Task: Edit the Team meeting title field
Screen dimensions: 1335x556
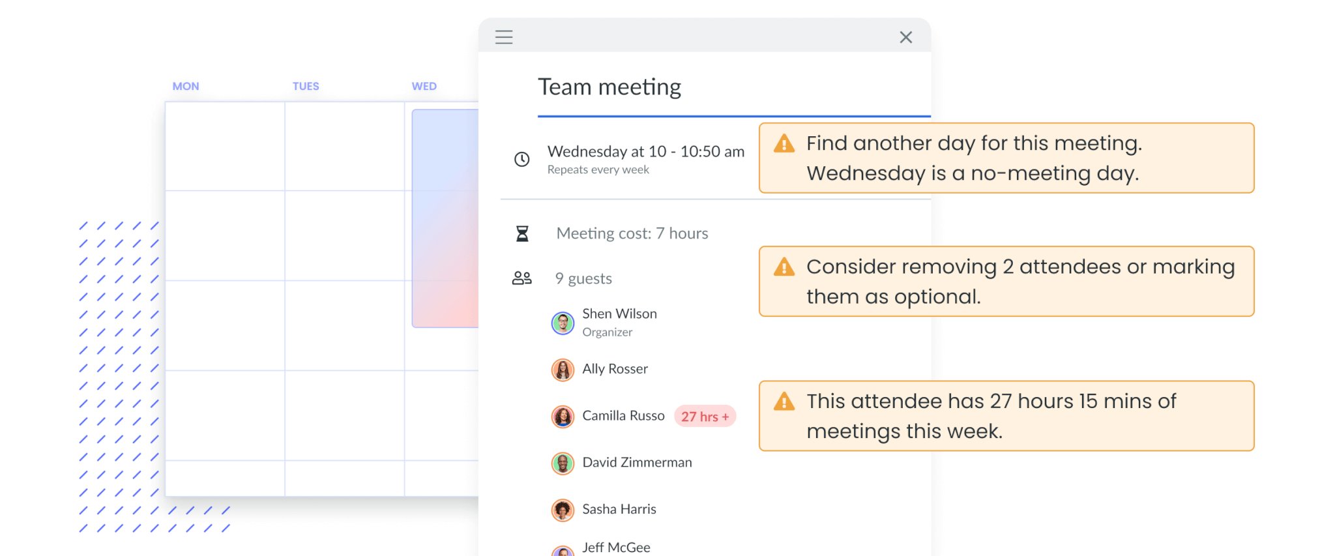Action: (734, 87)
